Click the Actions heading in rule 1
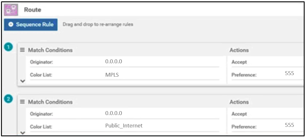Screen dimensions: 306x138 239,50
